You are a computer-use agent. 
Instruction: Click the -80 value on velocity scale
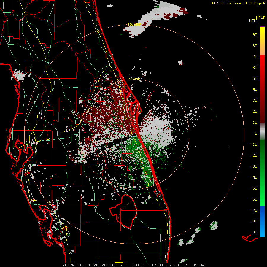tap(254, 221)
